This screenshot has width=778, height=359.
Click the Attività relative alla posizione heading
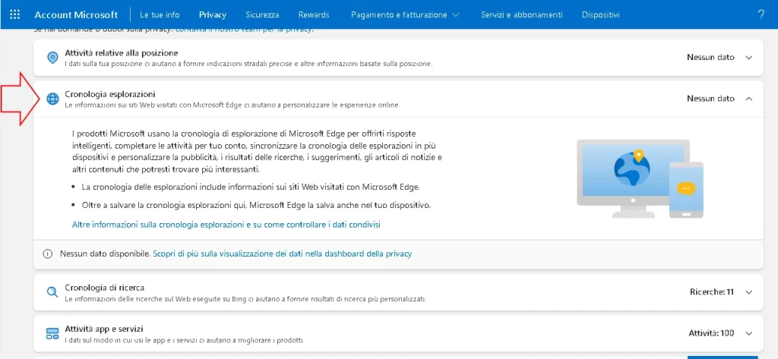coord(122,52)
